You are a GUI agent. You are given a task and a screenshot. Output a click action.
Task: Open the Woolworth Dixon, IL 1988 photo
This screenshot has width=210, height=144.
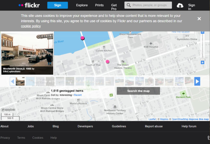click(27, 53)
